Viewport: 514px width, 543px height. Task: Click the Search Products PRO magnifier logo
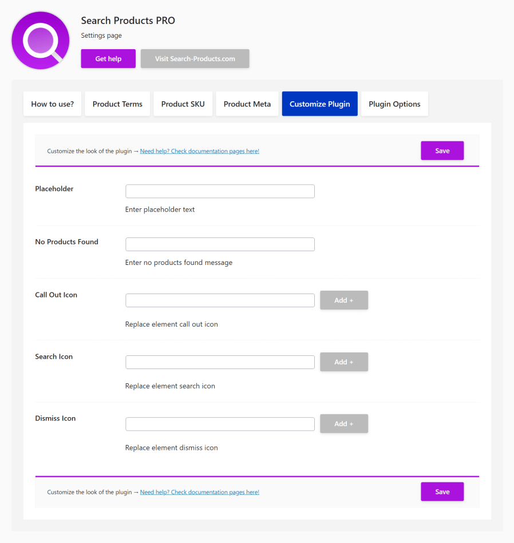pyautogui.click(x=41, y=41)
